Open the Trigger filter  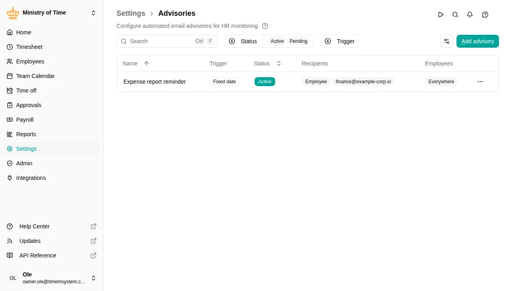(x=340, y=41)
